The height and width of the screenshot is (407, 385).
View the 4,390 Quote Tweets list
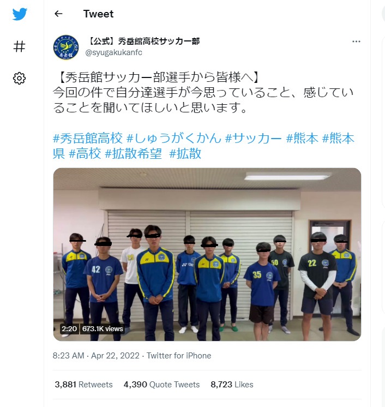coord(161,385)
